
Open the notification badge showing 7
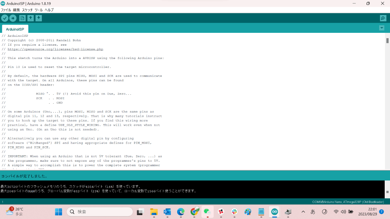381,212
